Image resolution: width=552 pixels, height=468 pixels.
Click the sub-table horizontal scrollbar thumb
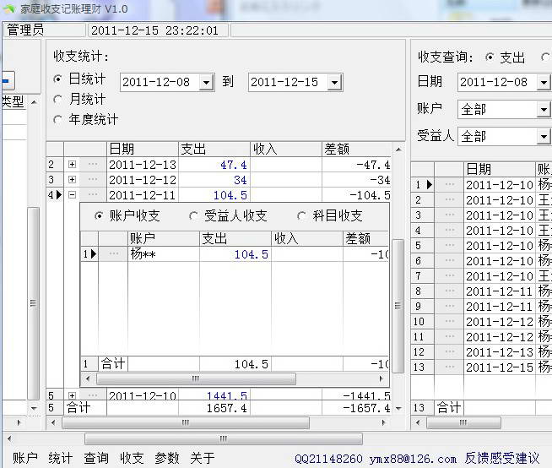point(196,378)
